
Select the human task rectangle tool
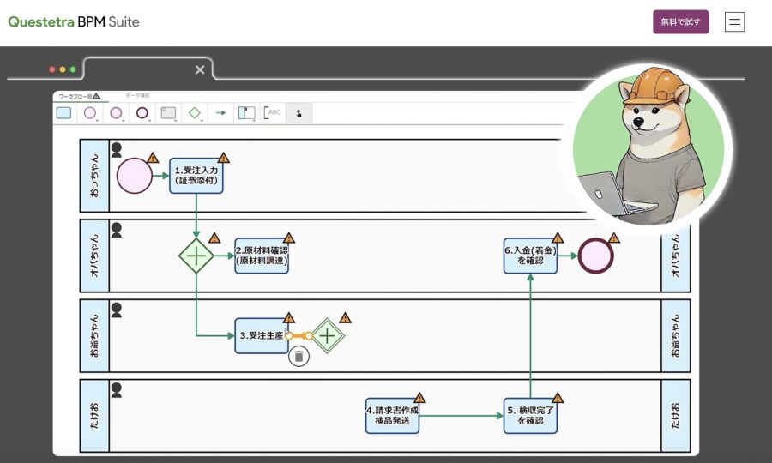click(x=64, y=113)
